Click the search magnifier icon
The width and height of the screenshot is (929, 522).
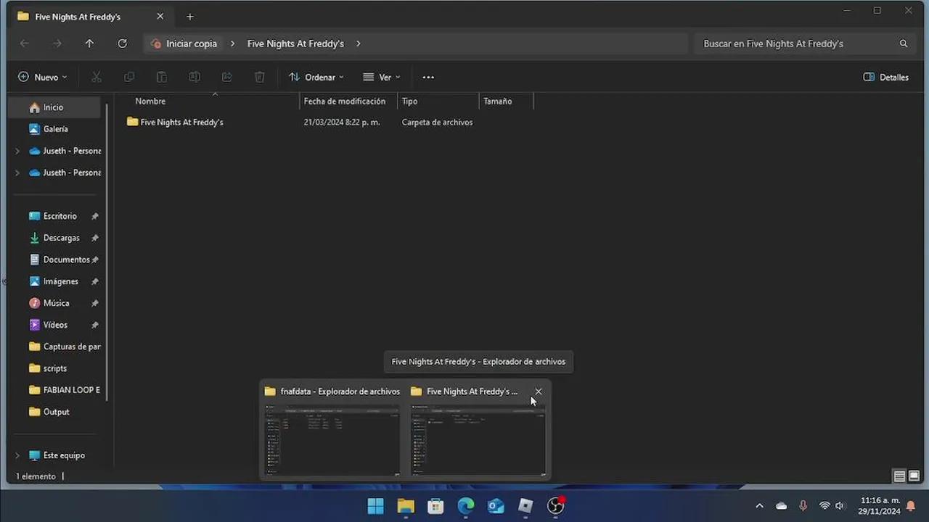click(904, 43)
